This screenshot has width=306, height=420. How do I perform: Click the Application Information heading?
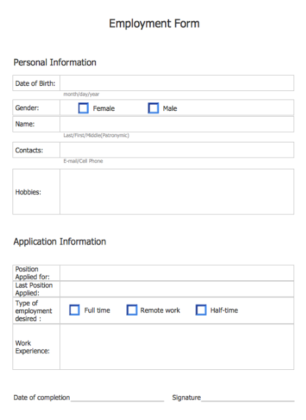click(x=60, y=241)
